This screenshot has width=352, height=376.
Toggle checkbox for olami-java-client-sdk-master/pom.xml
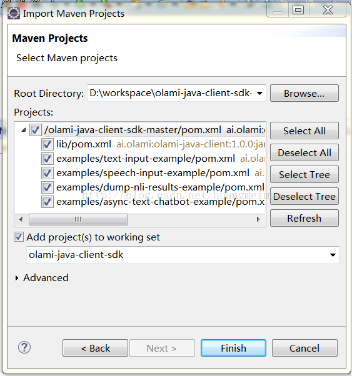(36, 130)
